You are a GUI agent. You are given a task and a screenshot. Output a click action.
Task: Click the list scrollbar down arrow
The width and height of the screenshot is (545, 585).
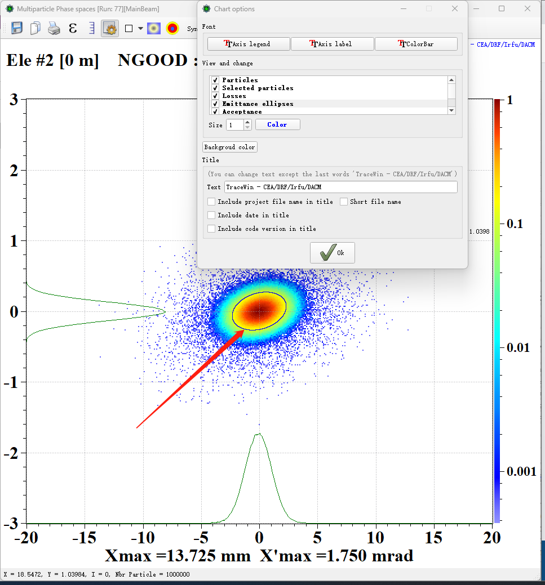(451, 110)
